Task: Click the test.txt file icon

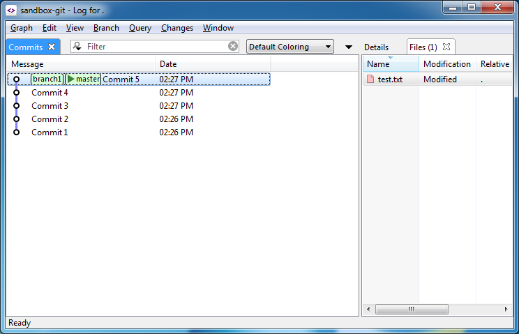Action: [370, 79]
